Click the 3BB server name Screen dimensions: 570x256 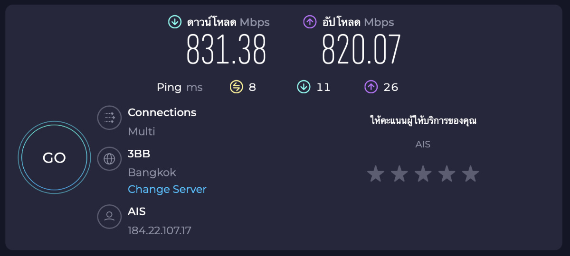click(139, 154)
